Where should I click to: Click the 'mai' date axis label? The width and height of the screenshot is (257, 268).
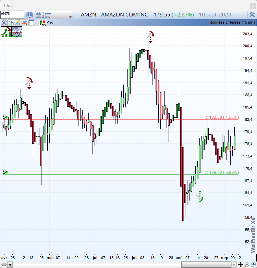pos(50,258)
